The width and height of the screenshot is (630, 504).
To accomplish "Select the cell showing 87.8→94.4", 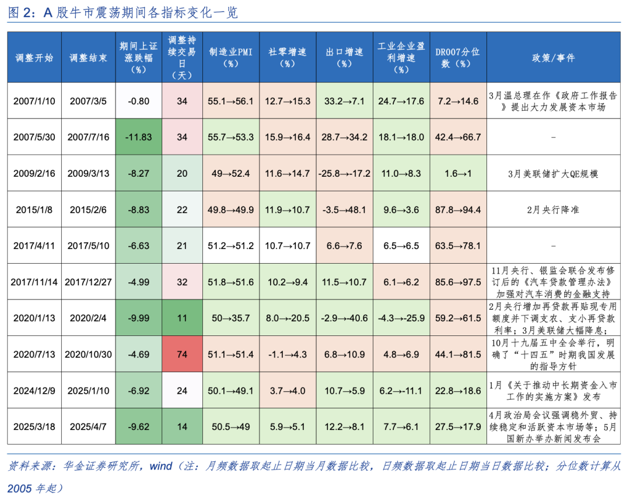I will point(458,209).
